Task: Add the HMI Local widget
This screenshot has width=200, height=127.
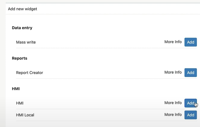Action: pyautogui.click(x=191, y=115)
